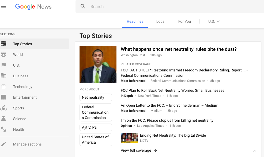Select Top Stories in the sidebar
Viewport: 264px width, 157px height.
(34, 44)
